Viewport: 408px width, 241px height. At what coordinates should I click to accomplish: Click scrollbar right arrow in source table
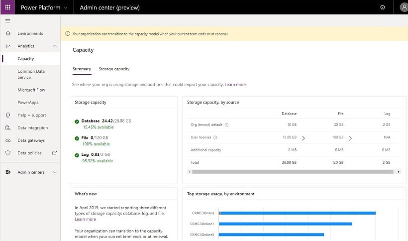pos(399,172)
